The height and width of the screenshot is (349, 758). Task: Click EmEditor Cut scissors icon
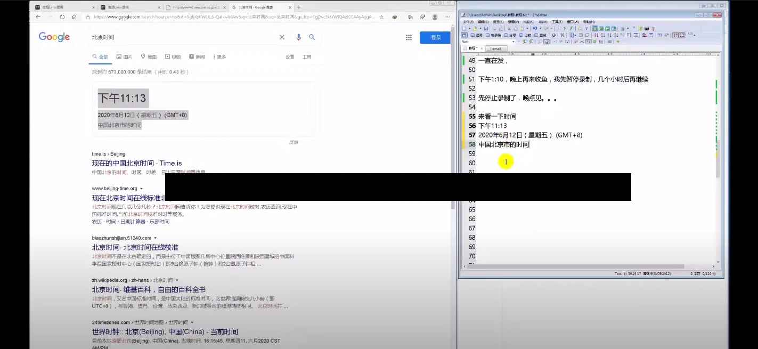(509, 28)
